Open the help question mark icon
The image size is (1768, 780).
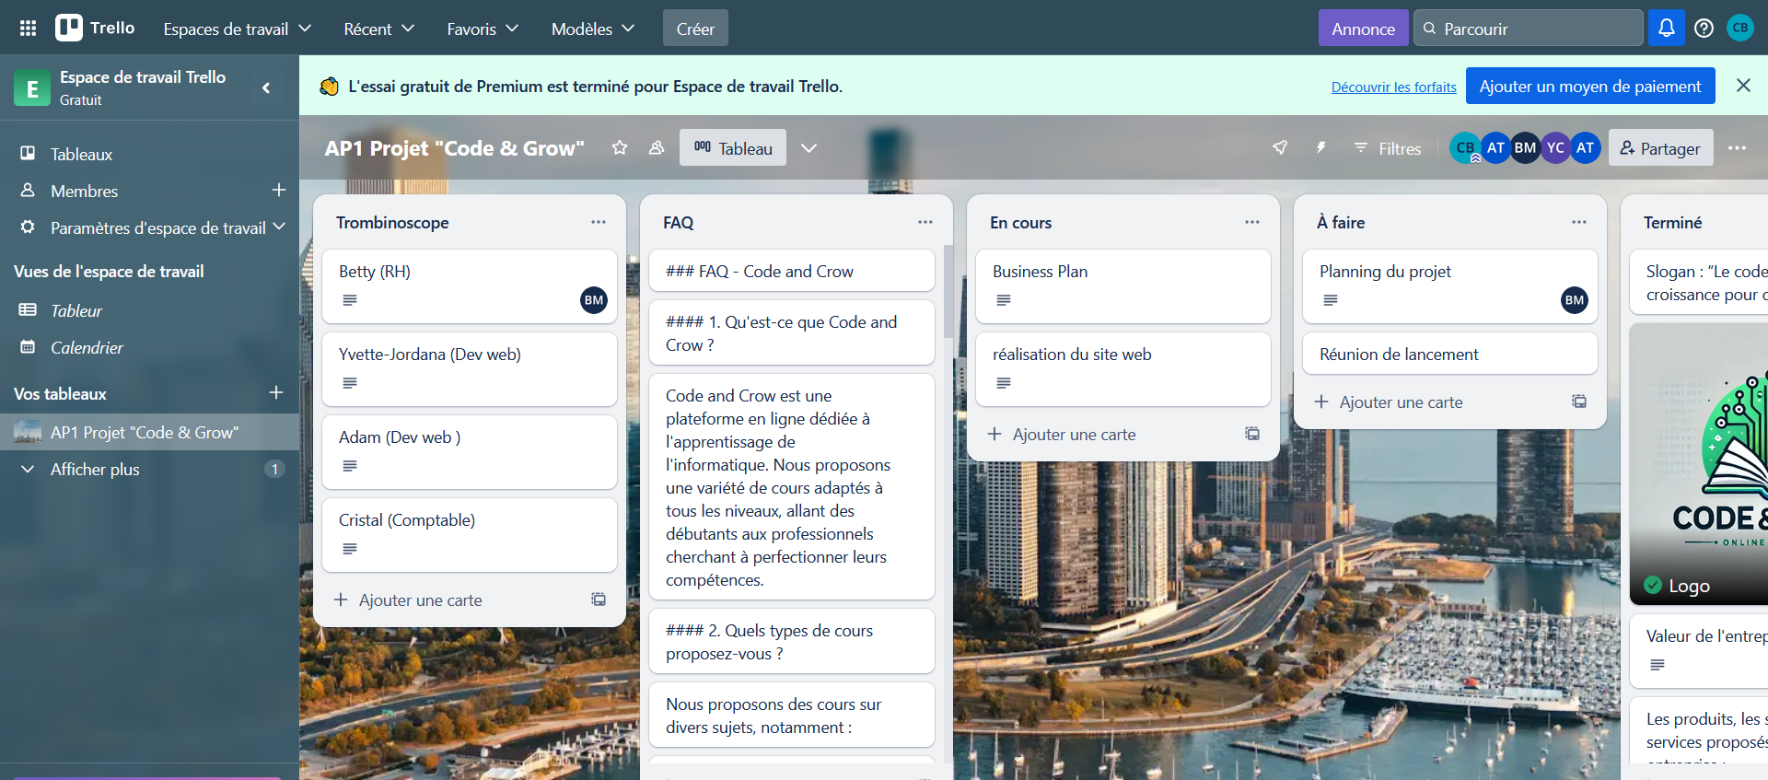coord(1704,29)
